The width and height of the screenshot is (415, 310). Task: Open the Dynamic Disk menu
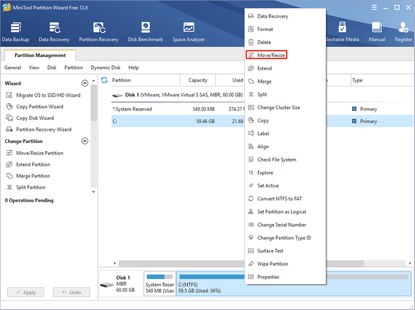[106, 68]
